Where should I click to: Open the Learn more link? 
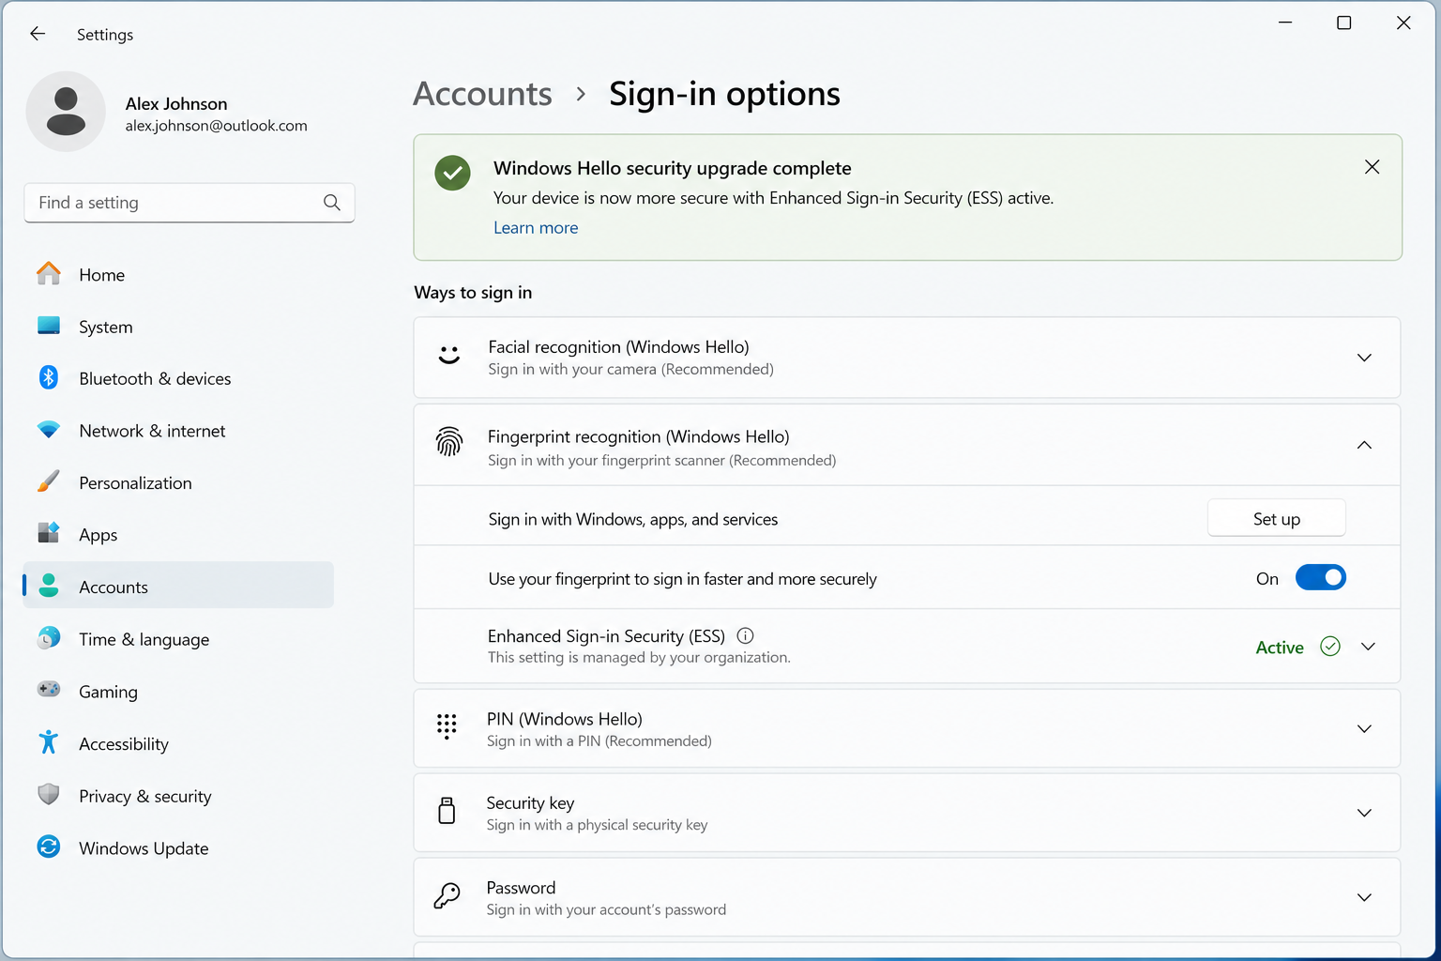click(x=536, y=228)
